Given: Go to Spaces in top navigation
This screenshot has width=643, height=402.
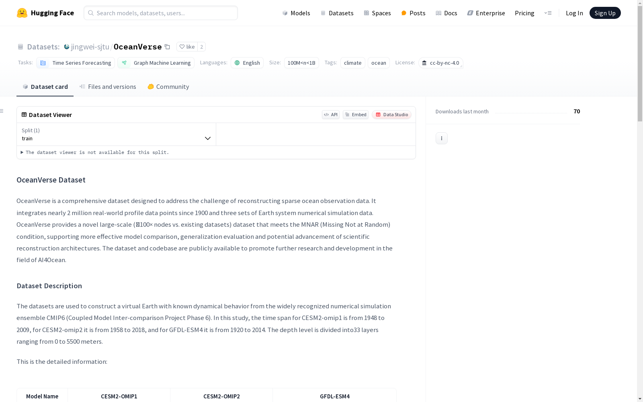Looking at the screenshot, I should pyautogui.click(x=377, y=13).
